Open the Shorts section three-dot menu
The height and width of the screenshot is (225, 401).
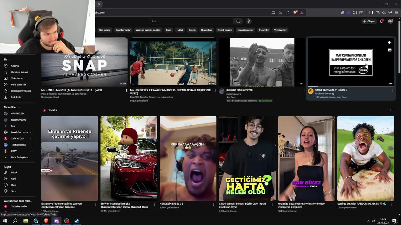click(391, 110)
